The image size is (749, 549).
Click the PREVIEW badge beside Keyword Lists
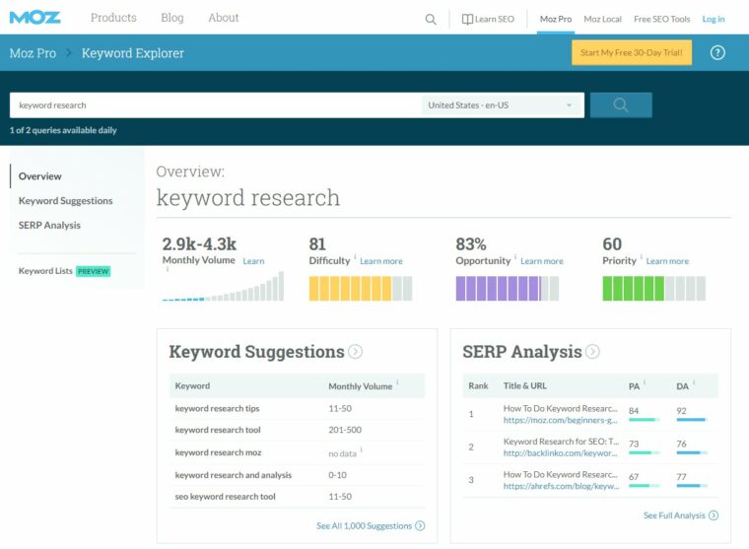pos(94,271)
